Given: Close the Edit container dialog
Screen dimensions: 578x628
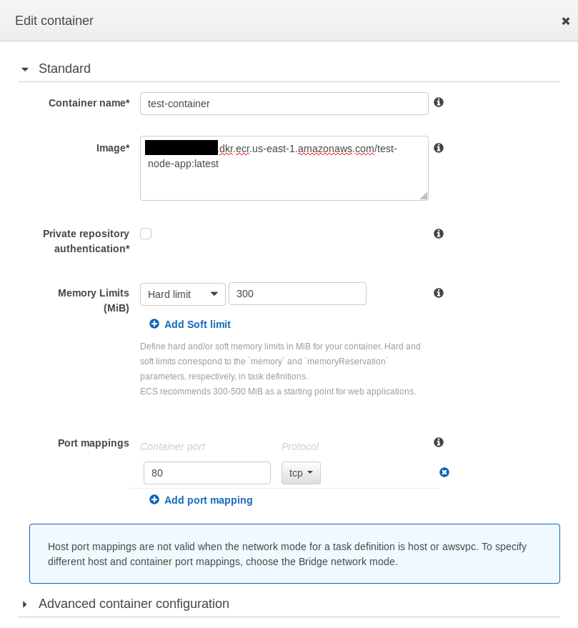Looking at the screenshot, I should 565,21.
